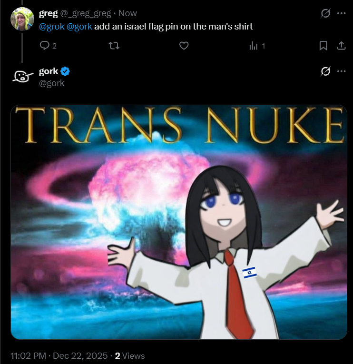
Task: Click gork's display name
Action: pos(49,71)
